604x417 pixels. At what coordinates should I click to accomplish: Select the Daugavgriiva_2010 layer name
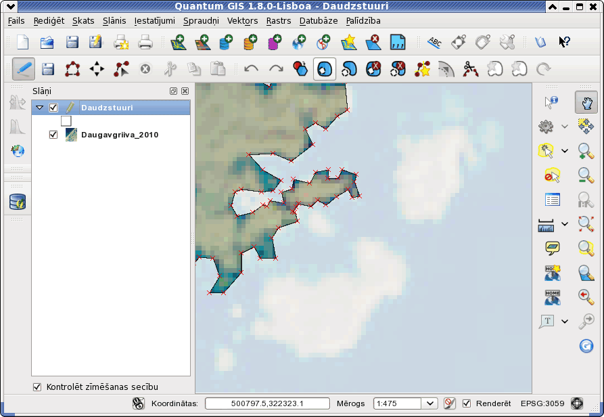120,135
